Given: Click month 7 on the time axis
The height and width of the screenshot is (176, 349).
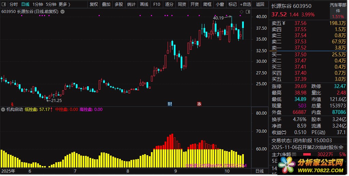Looking at the screenshot, I should (75, 171).
